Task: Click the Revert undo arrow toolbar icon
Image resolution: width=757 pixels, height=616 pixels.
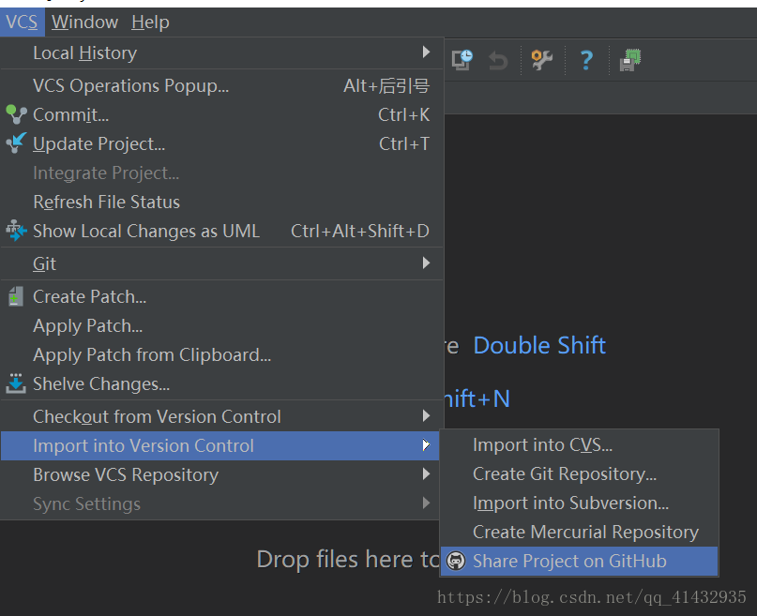Action: tap(498, 61)
